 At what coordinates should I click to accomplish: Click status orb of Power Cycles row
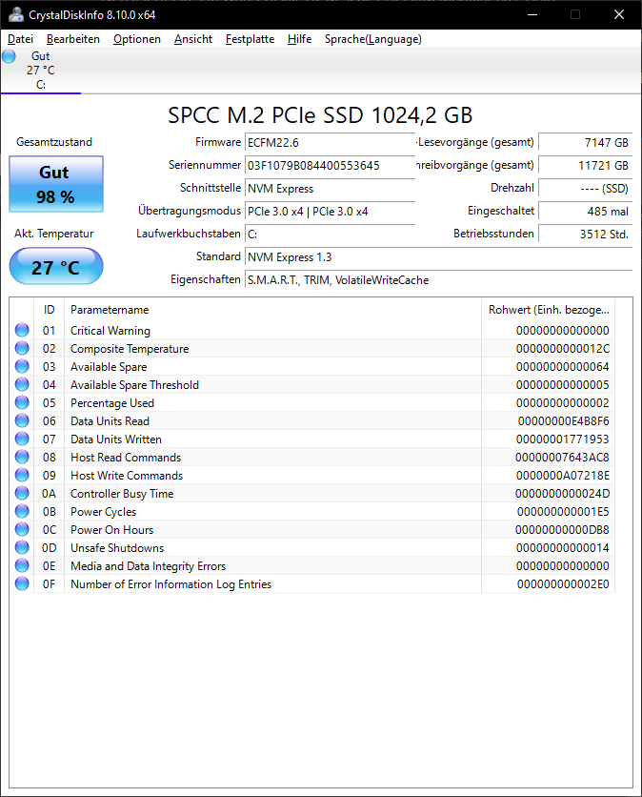pos(22,511)
